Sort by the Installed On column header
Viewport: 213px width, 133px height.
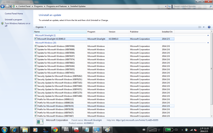pos(168,32)
